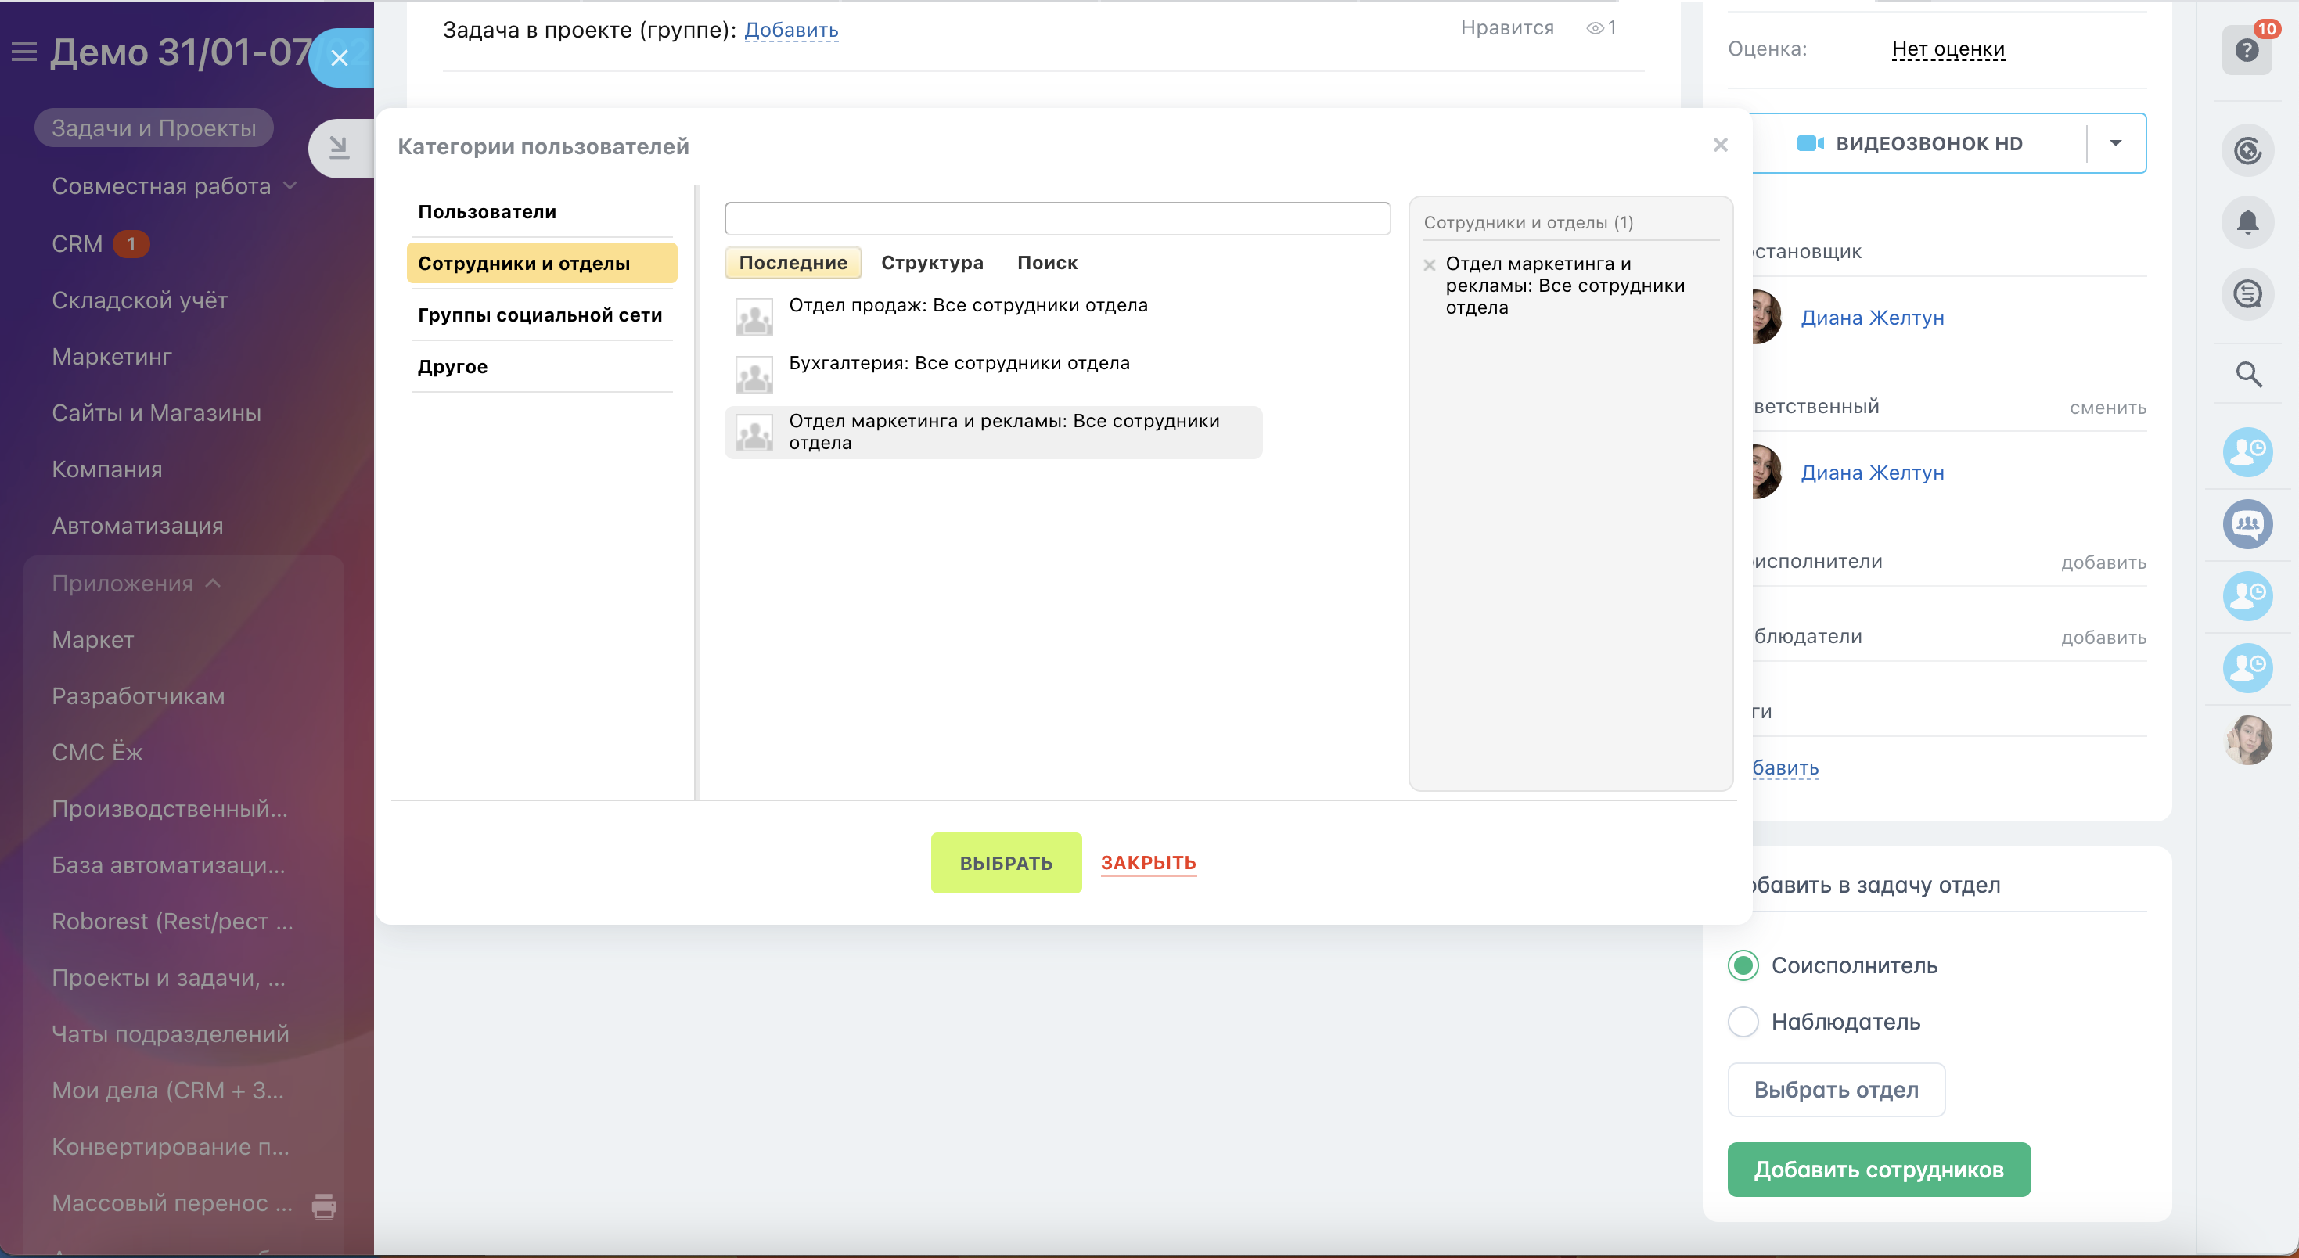Click the ЗАКРЫТЬ link
This screenshot has height=1258, width=2299.
tap(1148, 863)
